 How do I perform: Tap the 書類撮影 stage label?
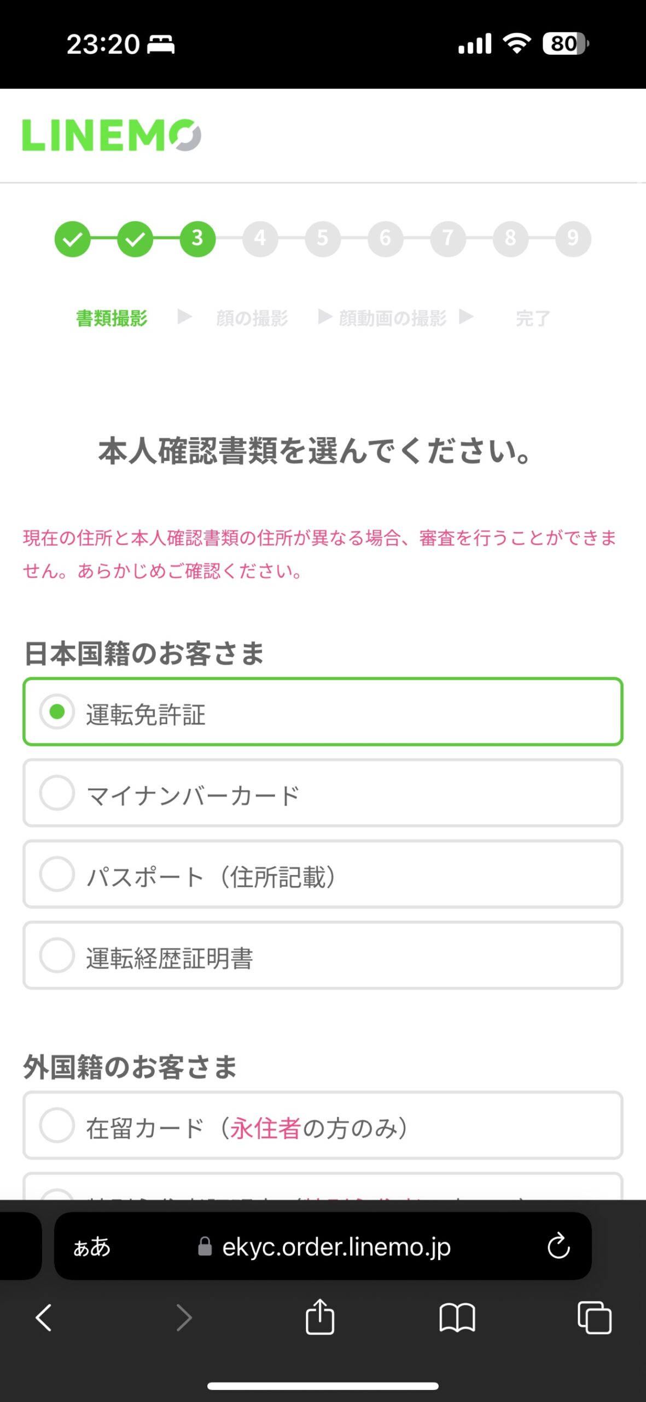(112, 318)
